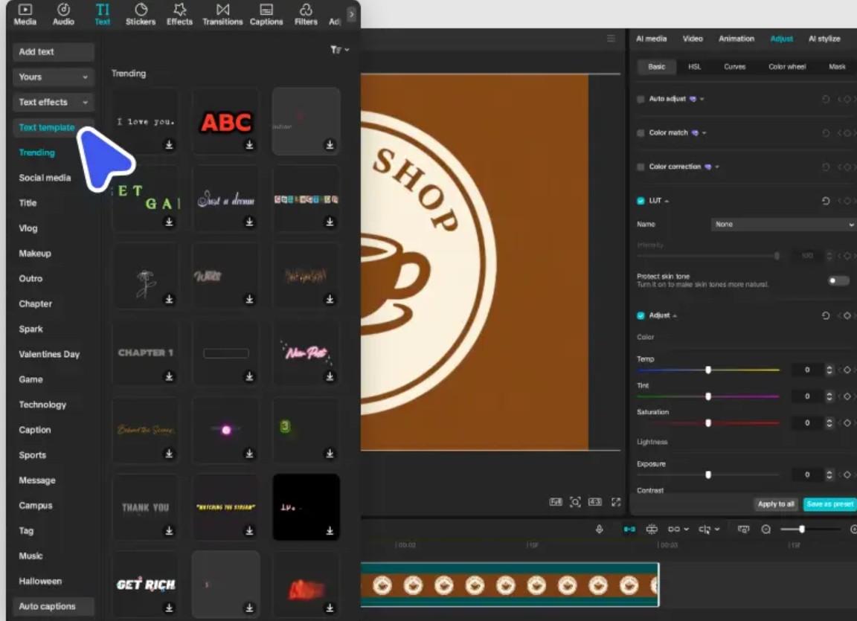Viewport: 857px width, 621px height.
Task: Click the Apply to all button
Action: click(x=776, y=504)
